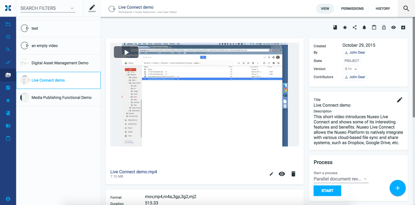Edit title and description pencil icon
The width and height of the screenshot is (415, 205).
pos(399,100)
